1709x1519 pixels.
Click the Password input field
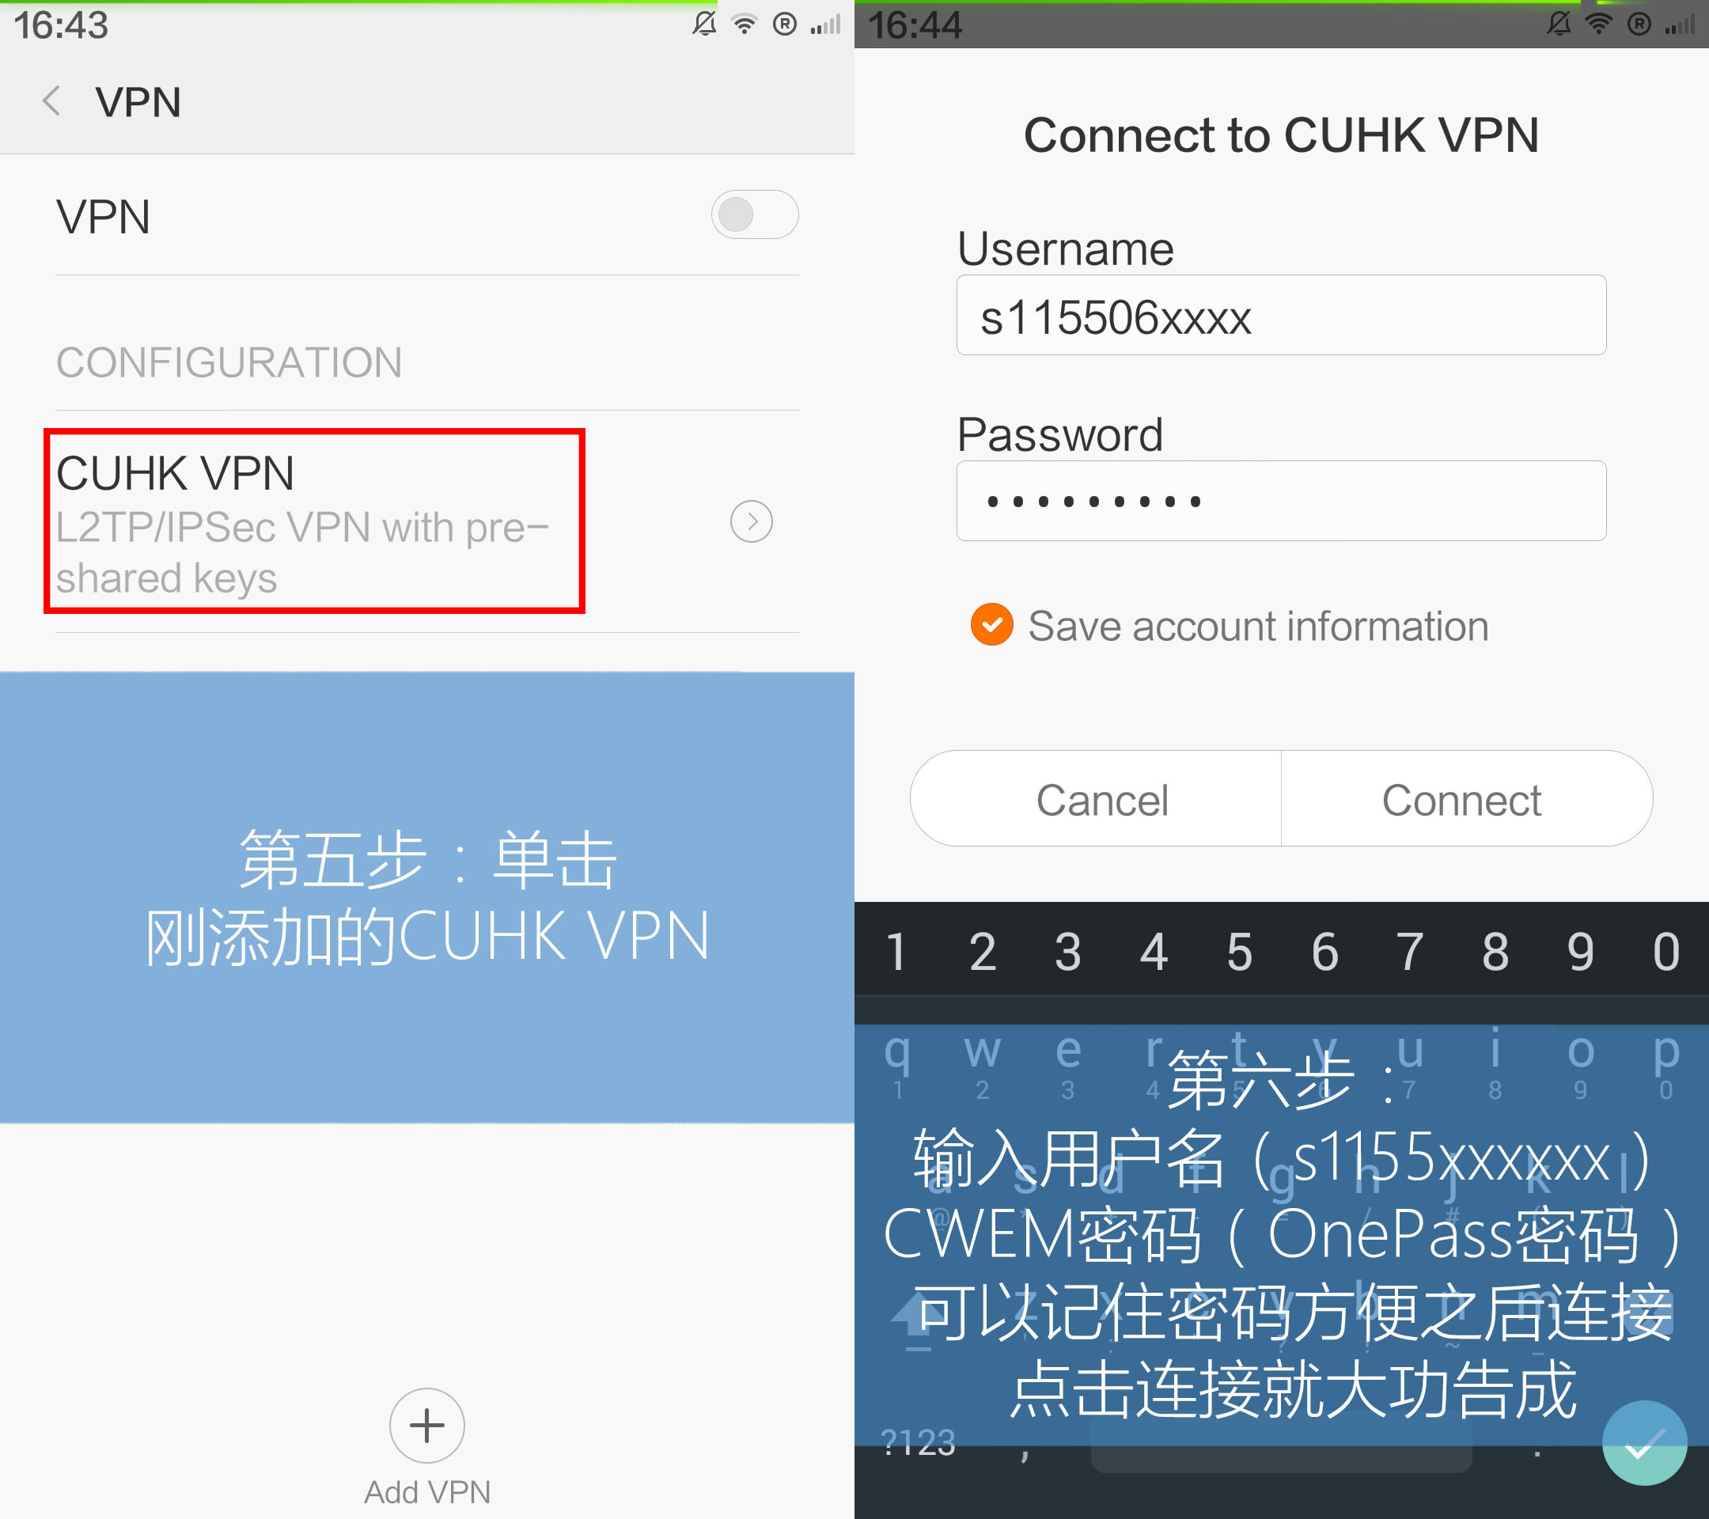(1281, 501)
